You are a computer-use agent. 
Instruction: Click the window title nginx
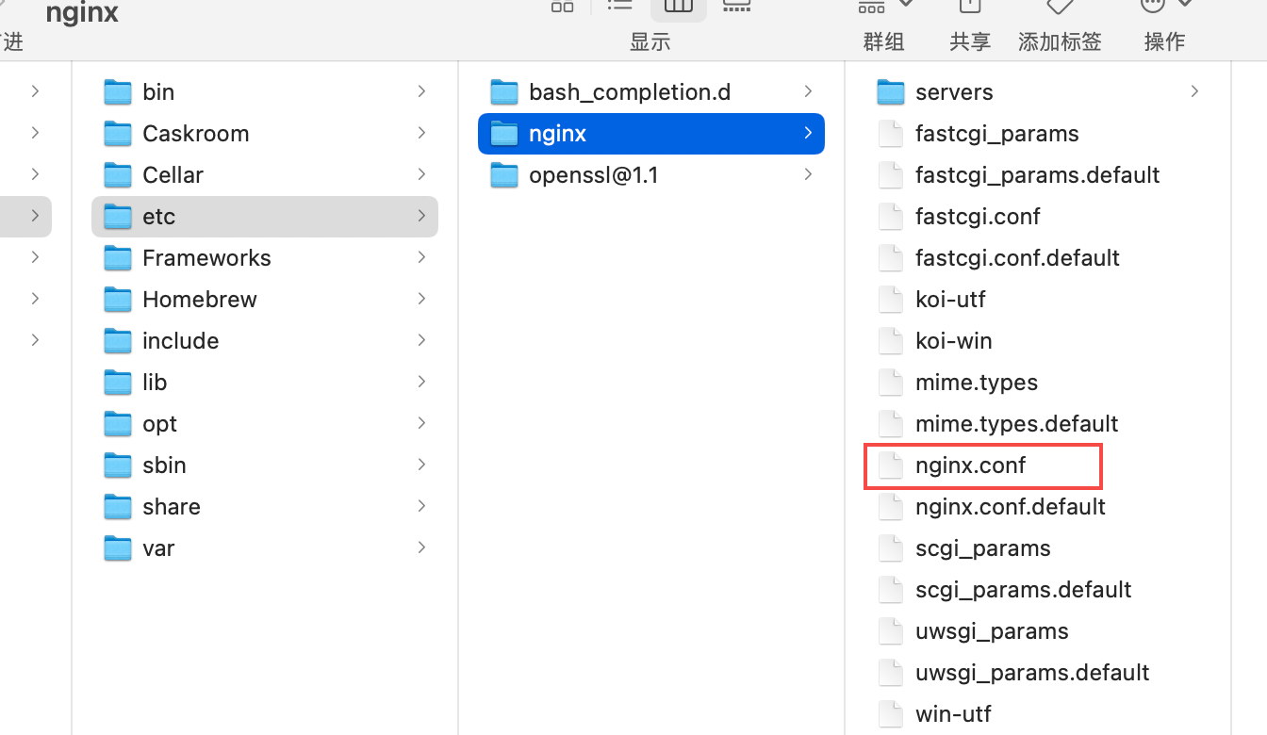(x=82, y=12)
